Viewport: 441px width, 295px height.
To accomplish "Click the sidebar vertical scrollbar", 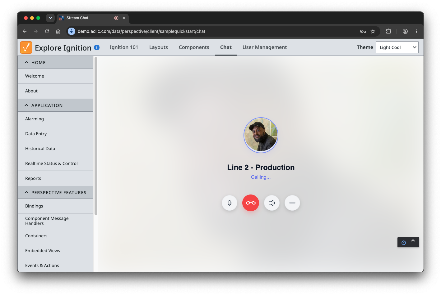I will point(96,136).
